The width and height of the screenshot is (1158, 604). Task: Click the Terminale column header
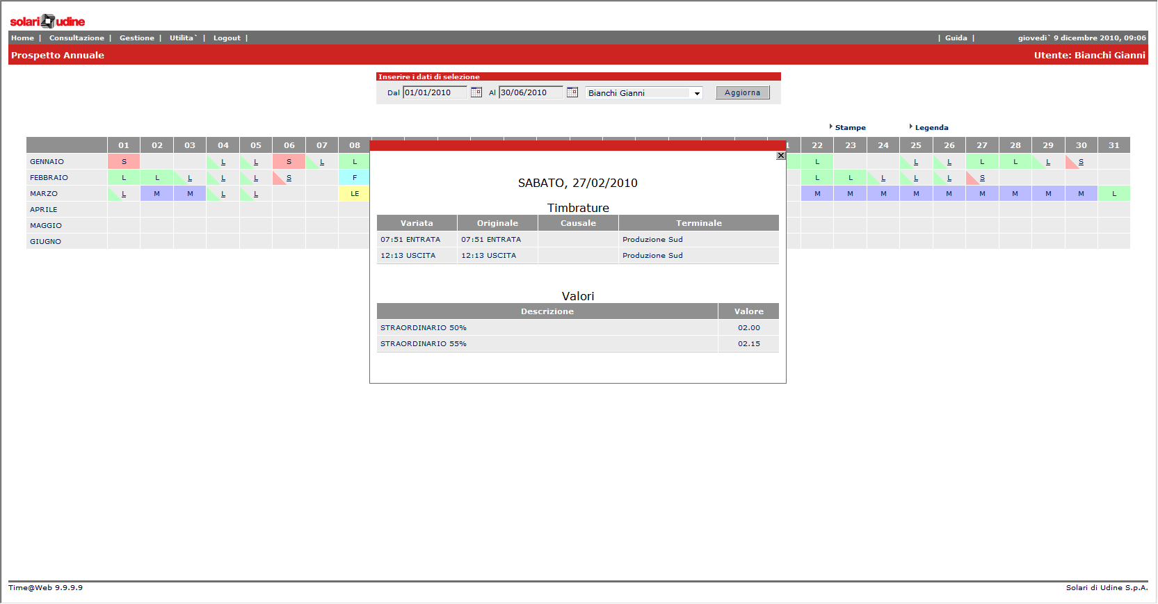pos(699,223)
